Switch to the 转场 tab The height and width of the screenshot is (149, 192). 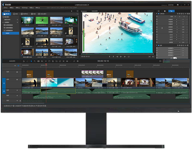[x=16, y=14]
